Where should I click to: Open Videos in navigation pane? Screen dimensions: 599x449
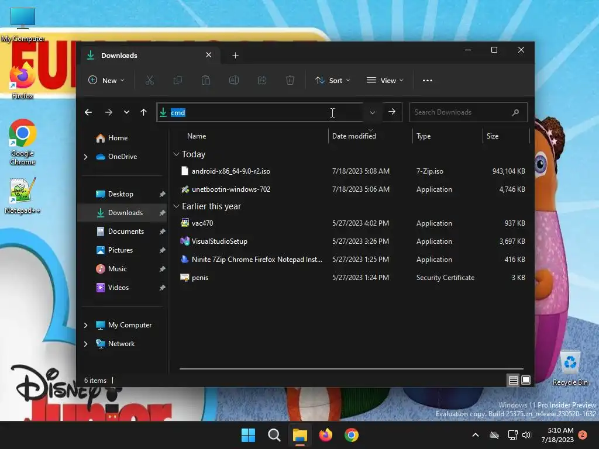pos(118,288)
